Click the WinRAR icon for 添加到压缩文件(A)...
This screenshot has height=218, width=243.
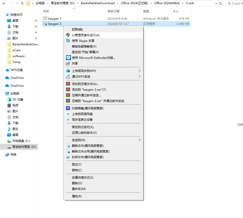(68, 84)
